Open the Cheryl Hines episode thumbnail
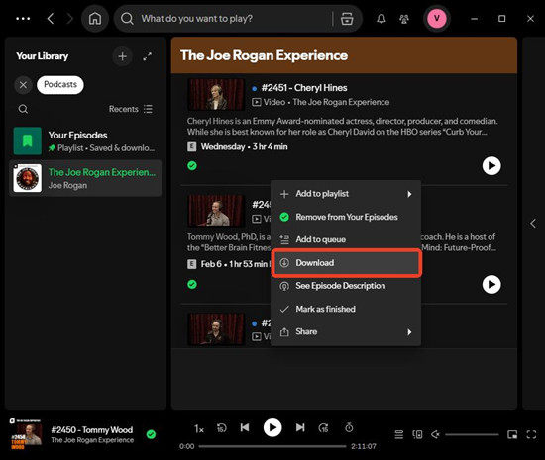Screen dimensions: 545x460 point(216,95)
